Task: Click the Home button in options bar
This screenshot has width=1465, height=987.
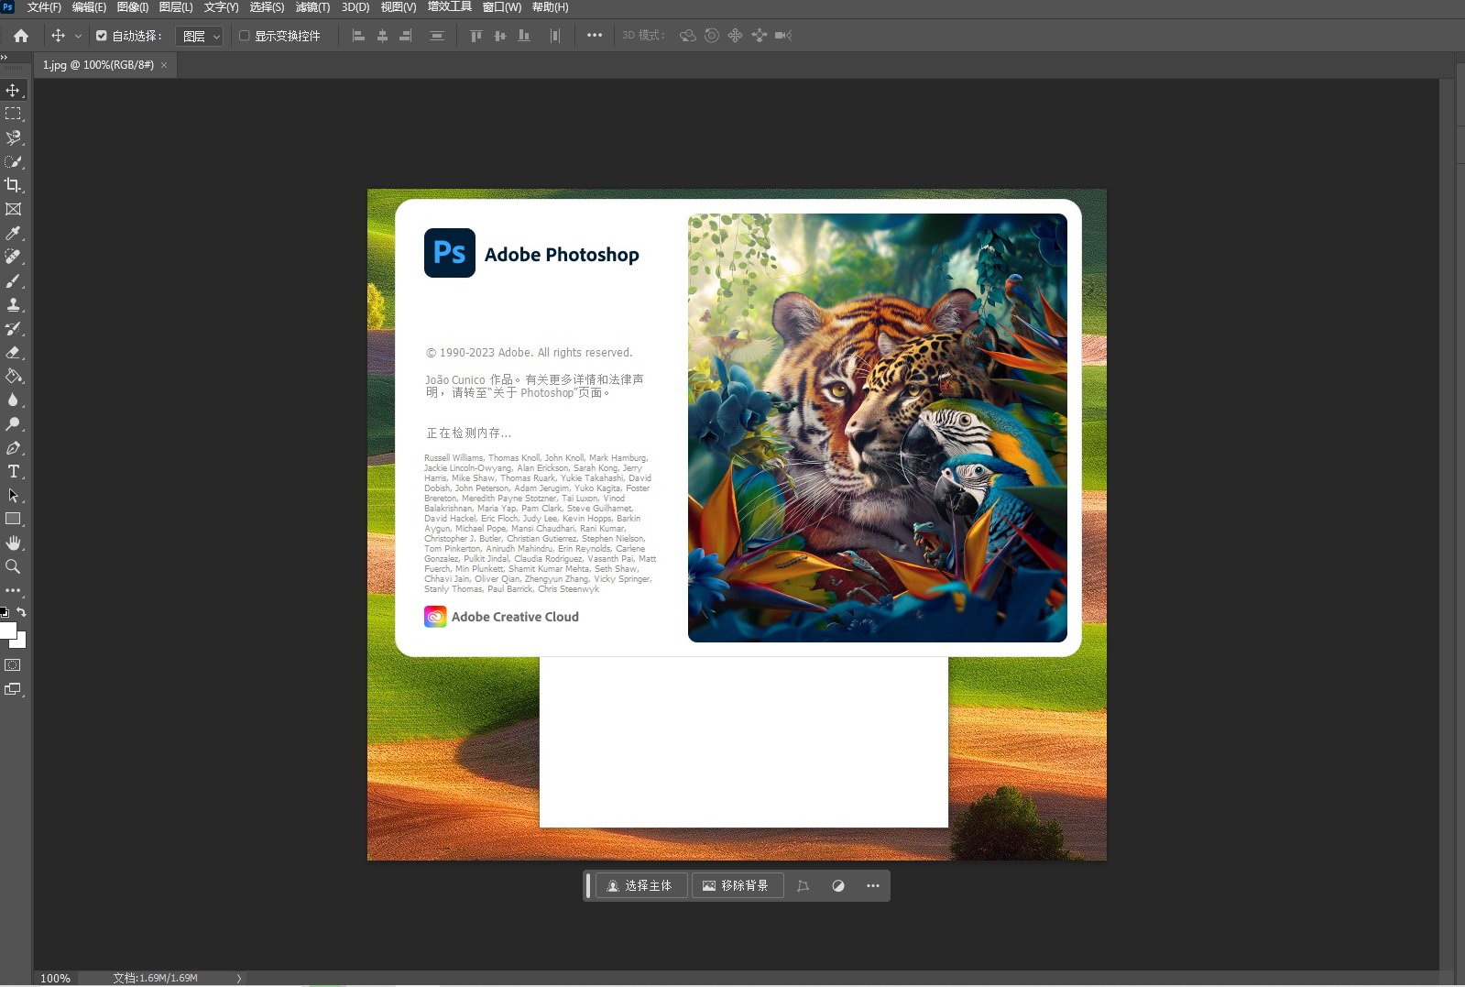Action: tap(21, 36)
